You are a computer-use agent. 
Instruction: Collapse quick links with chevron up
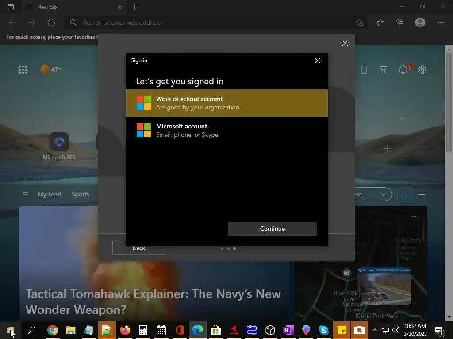pyautogui.click(x=402, y=118)
